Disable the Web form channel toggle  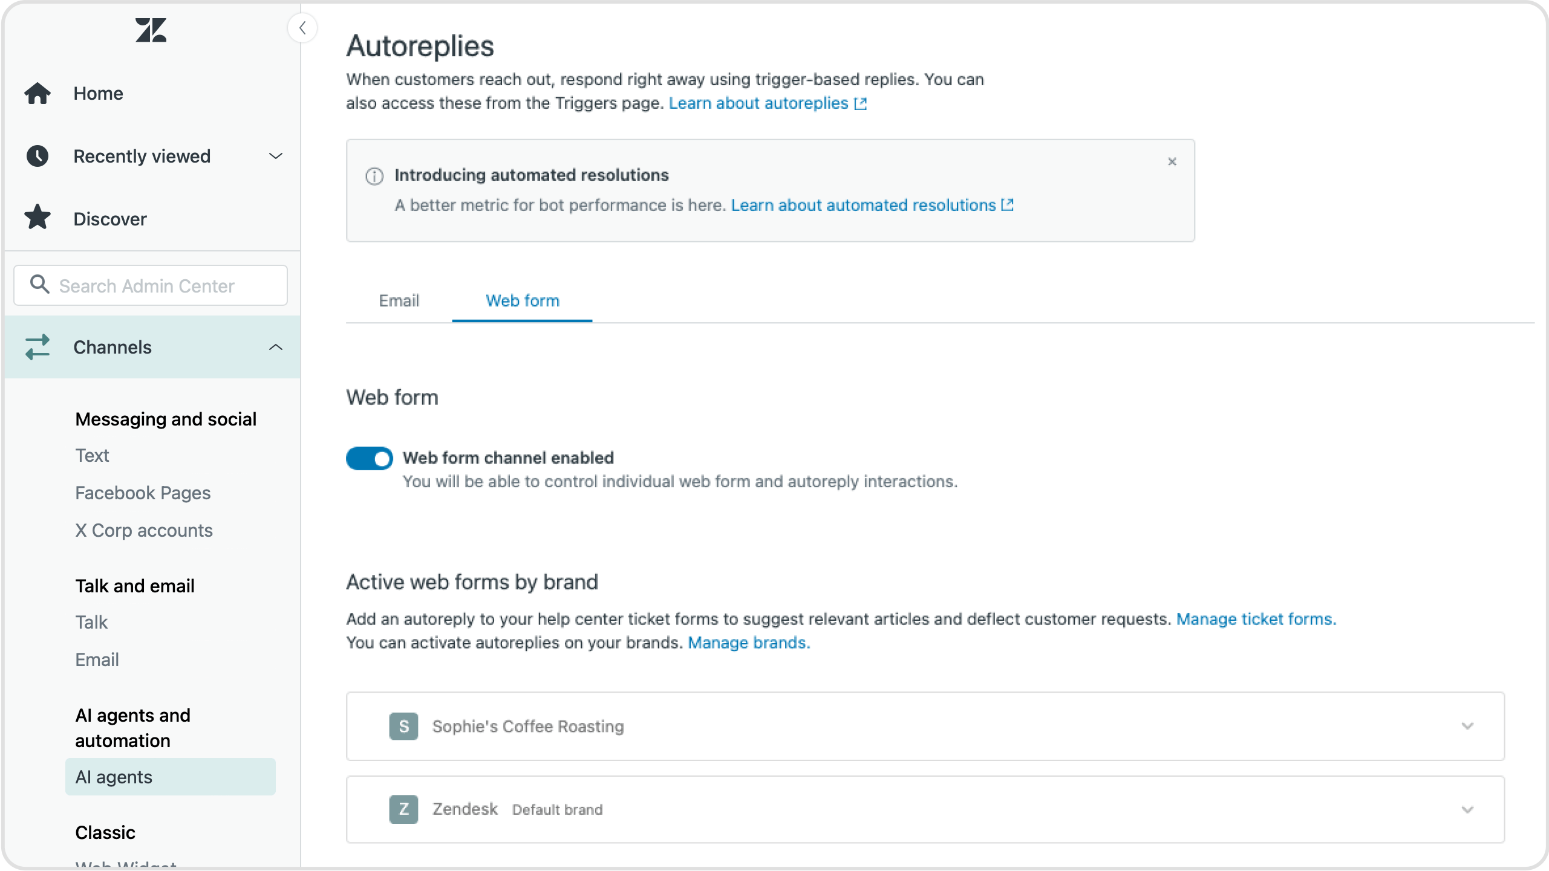pyautogui.click(x=369, y=459)
